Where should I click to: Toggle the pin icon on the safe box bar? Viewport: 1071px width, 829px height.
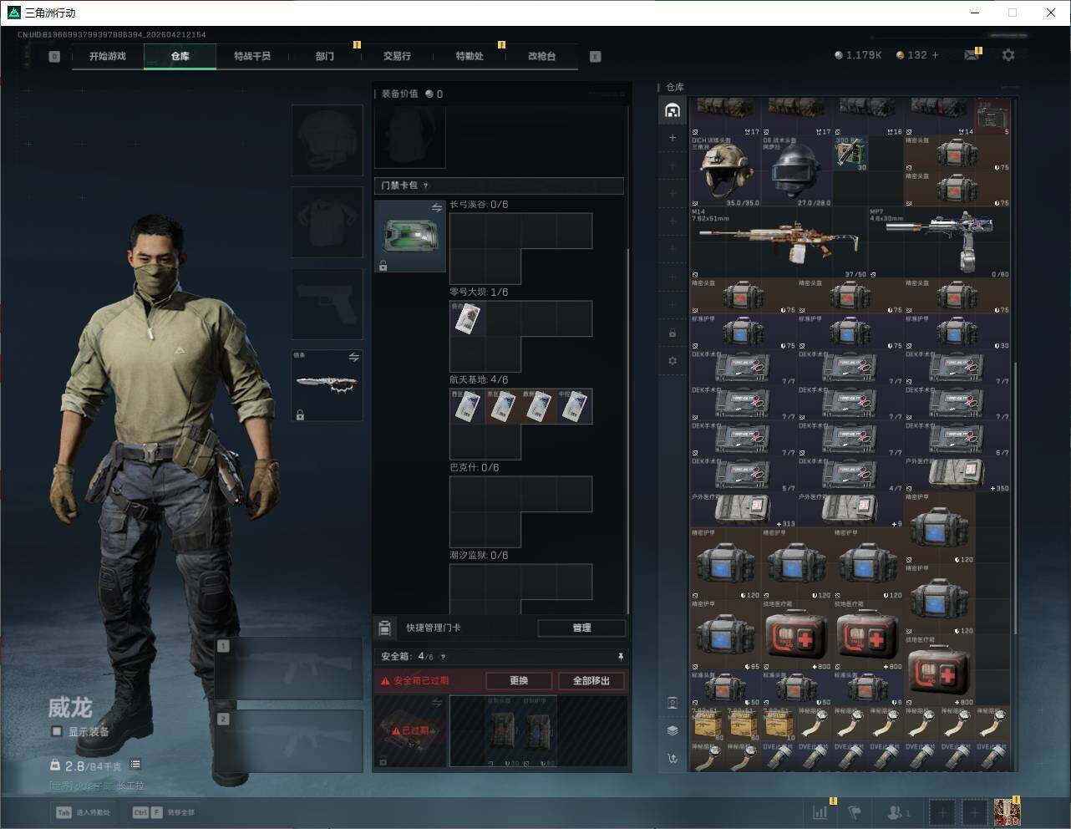pos(620,657)
